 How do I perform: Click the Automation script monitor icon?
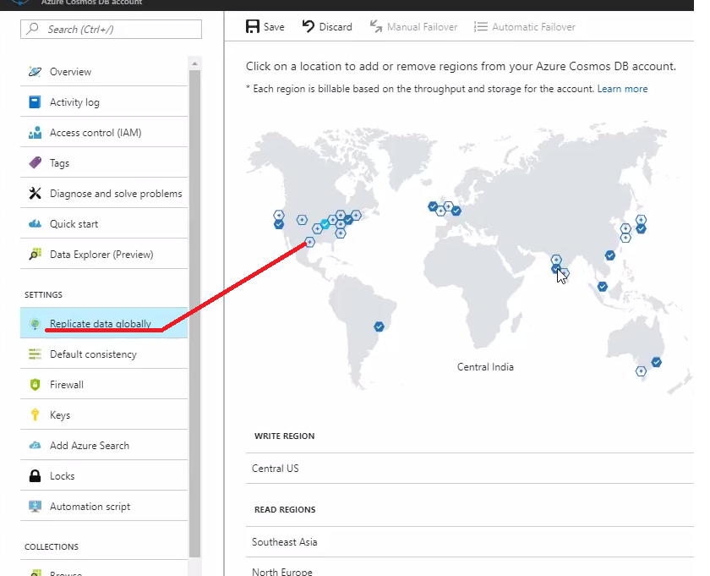(x=35, y=506)
